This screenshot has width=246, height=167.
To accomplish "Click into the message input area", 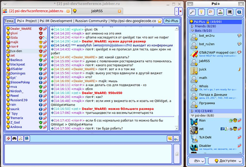I will [x=89, y=153].
